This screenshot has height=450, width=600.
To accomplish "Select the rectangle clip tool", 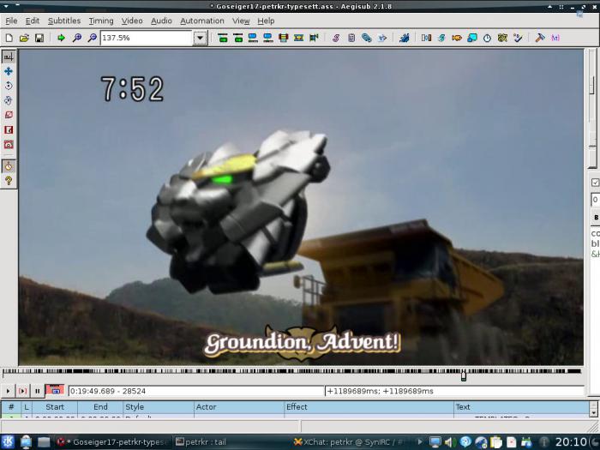I will click(9, 129).
